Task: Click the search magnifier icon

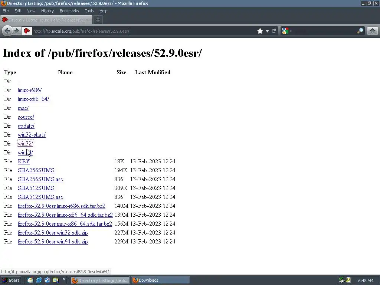Action: click(x=360, y=31)
